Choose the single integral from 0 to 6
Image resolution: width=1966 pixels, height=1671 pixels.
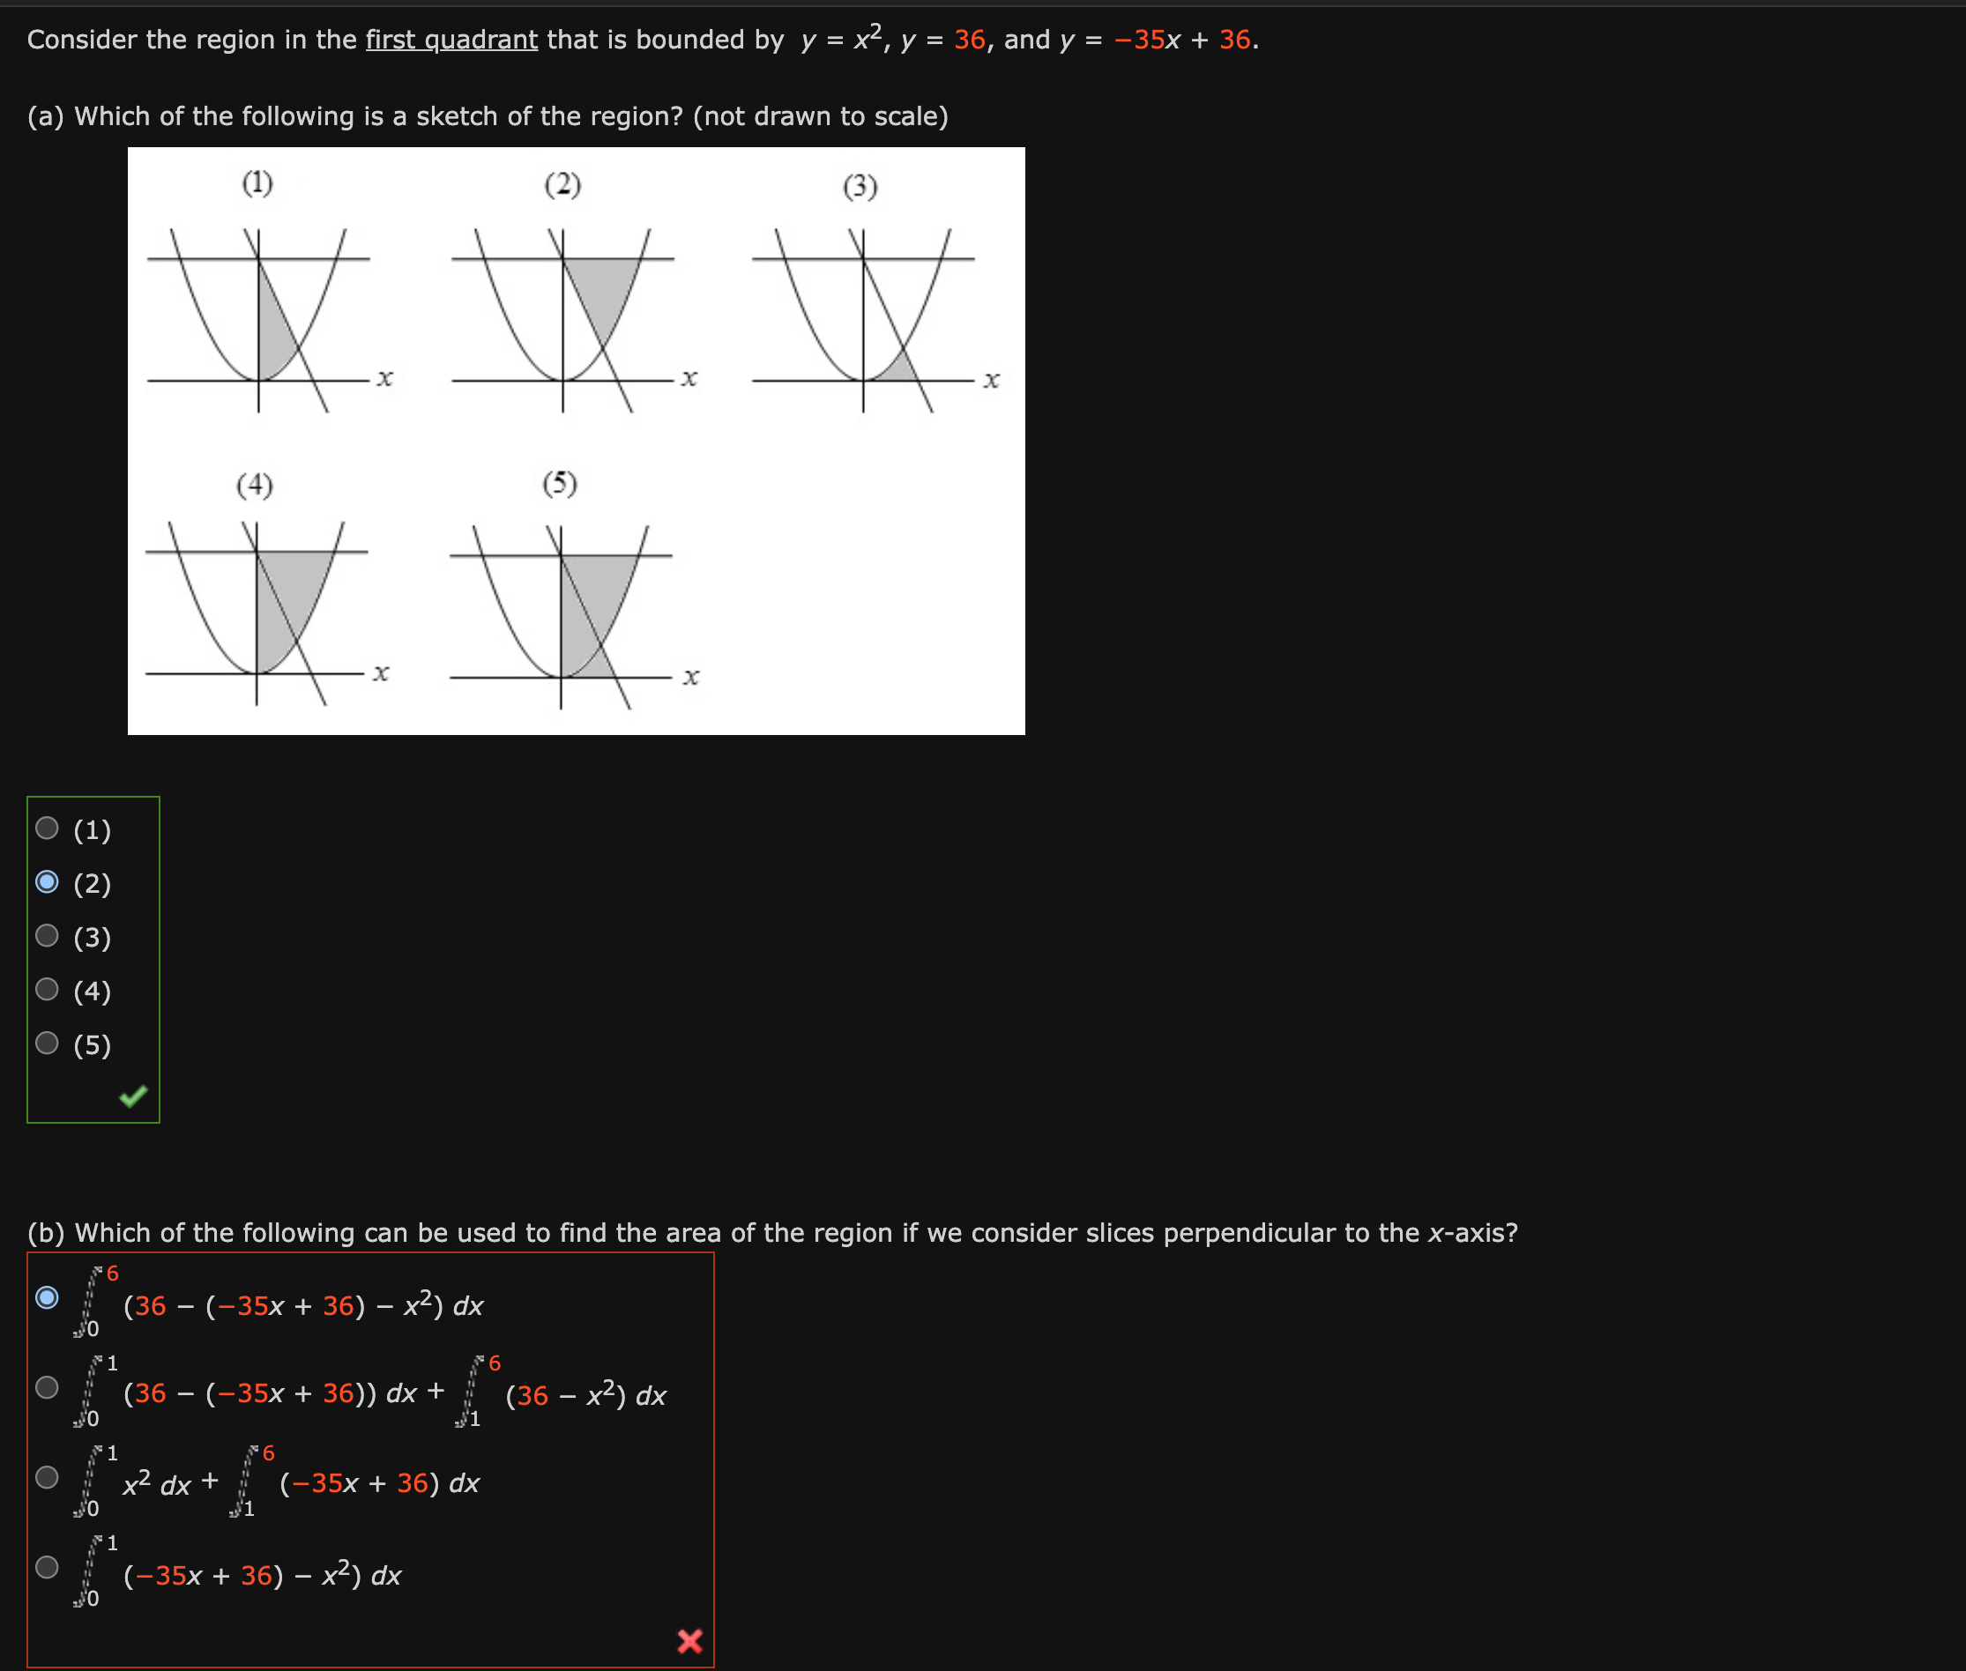click(x=47, y=1296)
